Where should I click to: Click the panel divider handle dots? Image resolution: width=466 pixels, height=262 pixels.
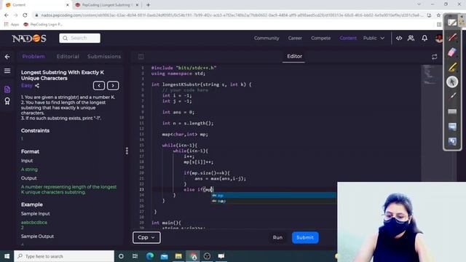point(127,151)
